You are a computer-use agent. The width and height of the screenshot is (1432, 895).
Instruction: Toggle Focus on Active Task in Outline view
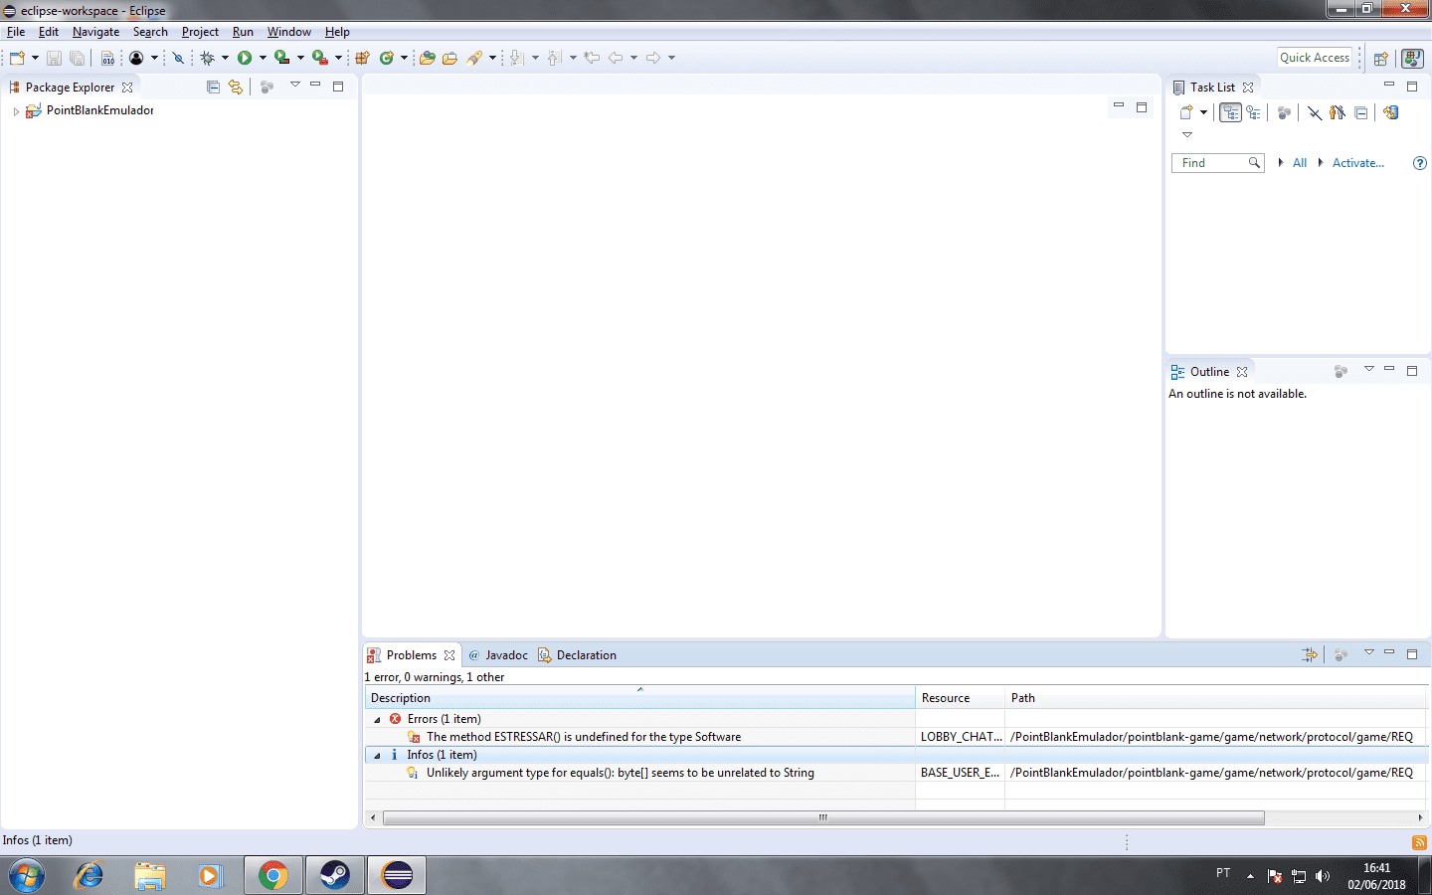tap(1341, 371)
